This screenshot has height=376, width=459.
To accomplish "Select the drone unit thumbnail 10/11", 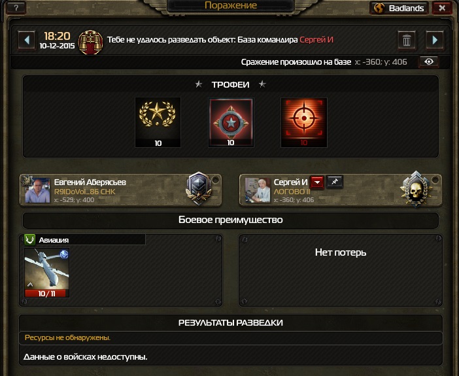I will tap(46, 273).
